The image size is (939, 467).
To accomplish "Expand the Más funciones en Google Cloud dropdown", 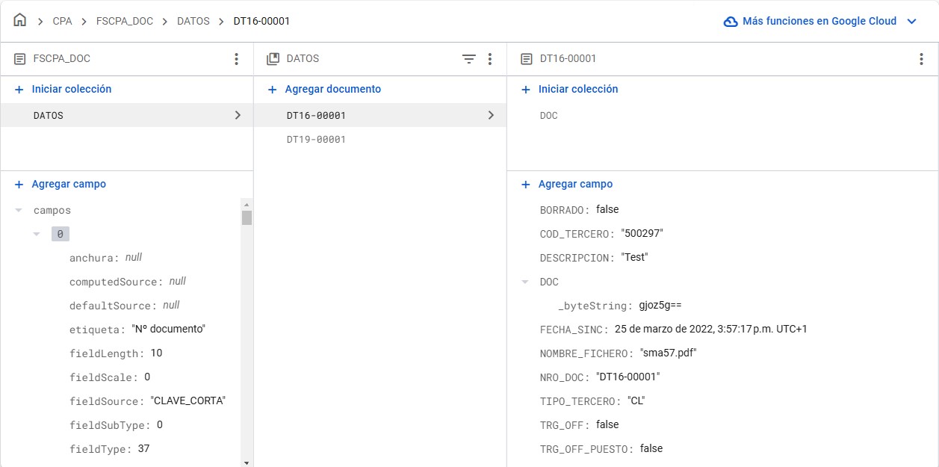I will click(911, 22).
